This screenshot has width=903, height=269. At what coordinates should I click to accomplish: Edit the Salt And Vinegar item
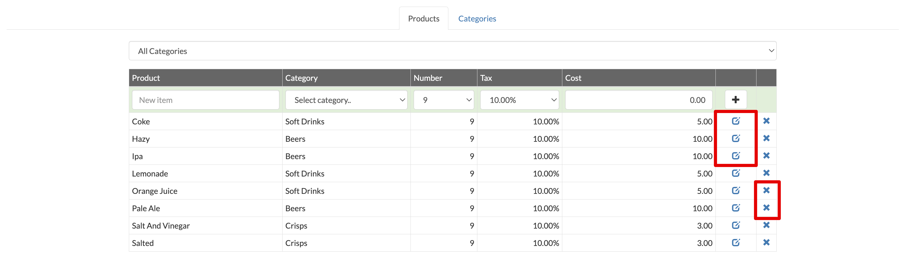point(735,225)
